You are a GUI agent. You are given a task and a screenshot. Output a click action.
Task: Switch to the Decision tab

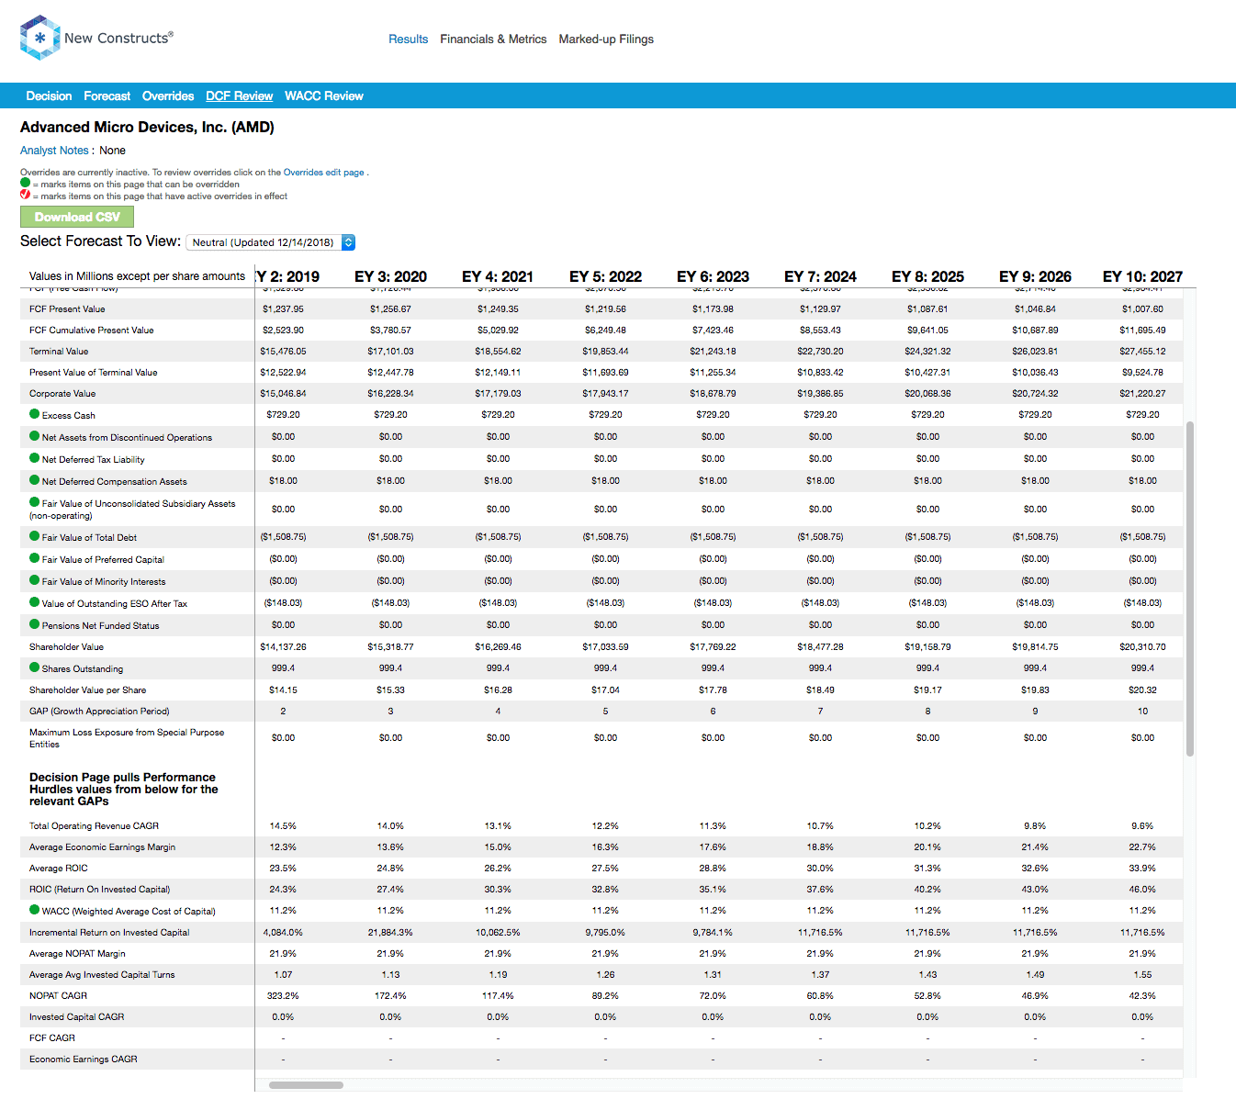pyautogui.click(x=49, y=95)
